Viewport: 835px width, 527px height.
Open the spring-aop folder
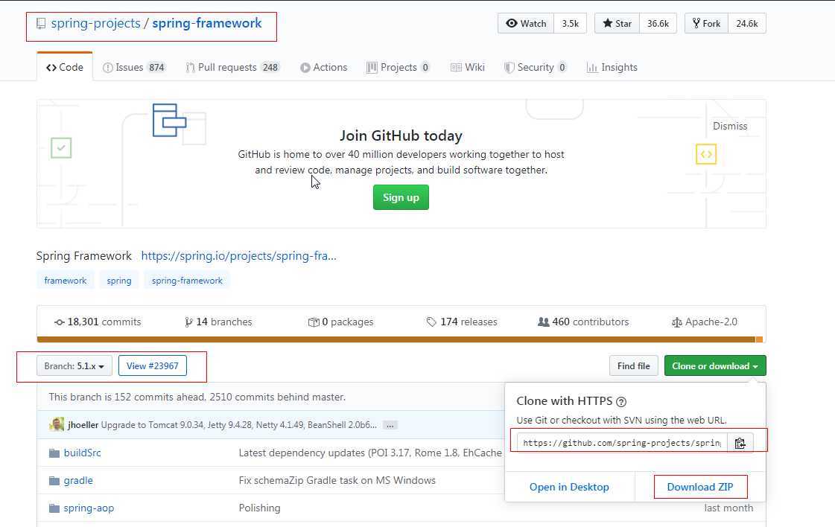(x=89, y=508)
